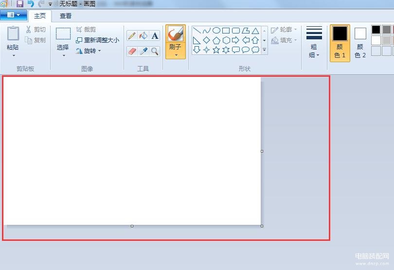Open the Fill (填充) dropdown
Screen dimensions: 394x270
[x=284, y=40]
